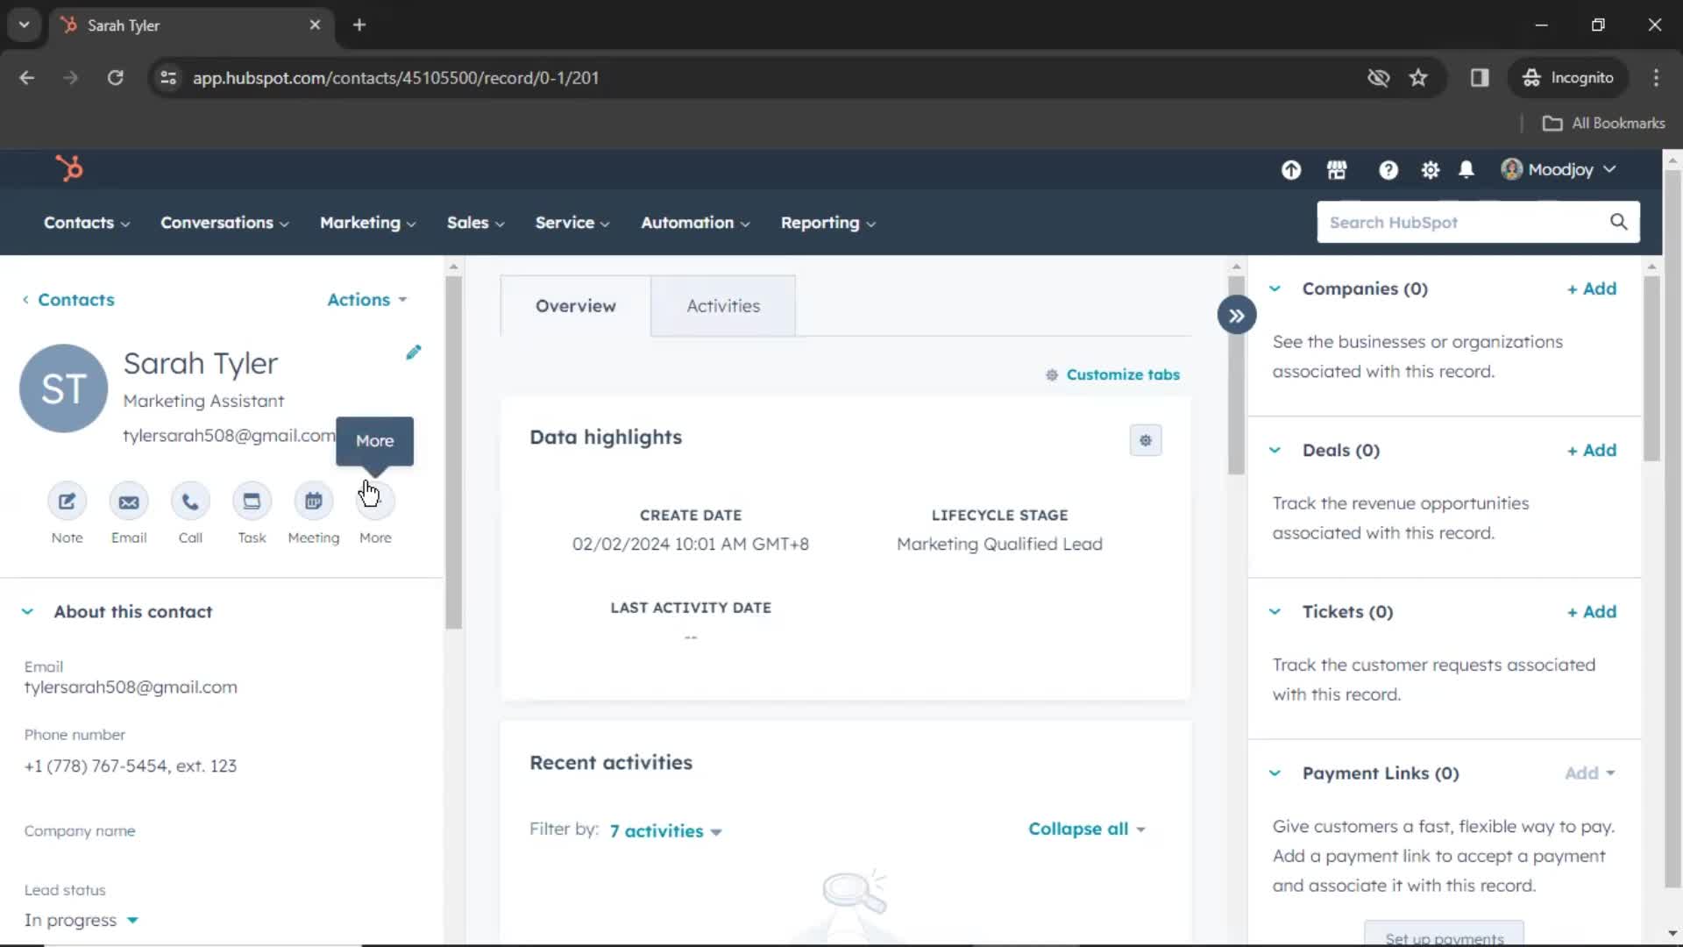Switch to the Activities tab
Viewport: 1683px width, 947px height.
tap(722, 305)
